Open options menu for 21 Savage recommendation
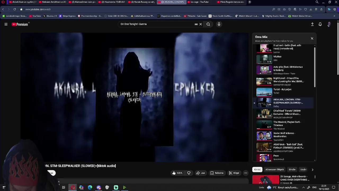 [315, 177]
